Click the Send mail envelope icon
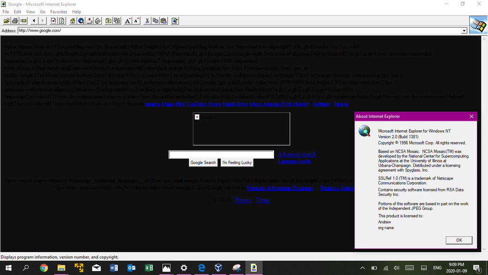The width and height of the screenshot is (488, 275). [x=23, y=21]
